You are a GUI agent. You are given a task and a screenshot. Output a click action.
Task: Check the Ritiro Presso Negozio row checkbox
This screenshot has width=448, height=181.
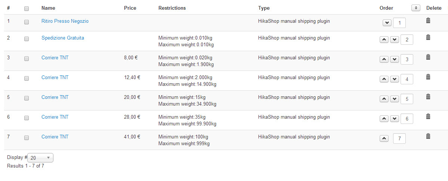(27, 22)
